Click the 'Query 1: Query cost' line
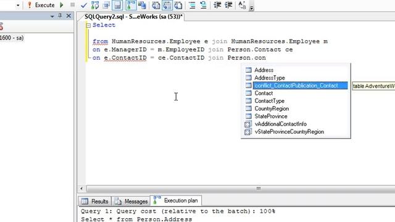Image resolution: width=395 pixels, height=222 pixels. click(178, 211)
